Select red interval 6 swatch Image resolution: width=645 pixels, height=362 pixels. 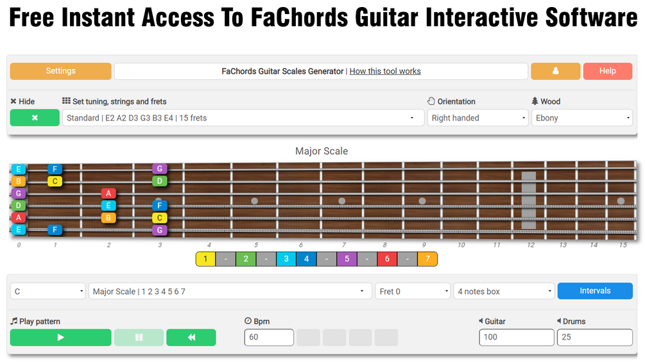[x=387, y=259]
